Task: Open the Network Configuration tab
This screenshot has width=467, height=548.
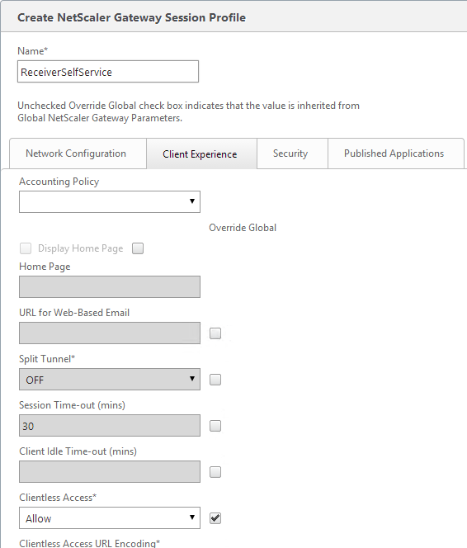Action: [76, 154]
